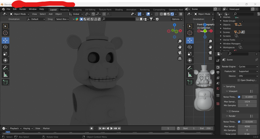
Task: Open the Global transform orientation dropdown
Action: click(76, 14)
